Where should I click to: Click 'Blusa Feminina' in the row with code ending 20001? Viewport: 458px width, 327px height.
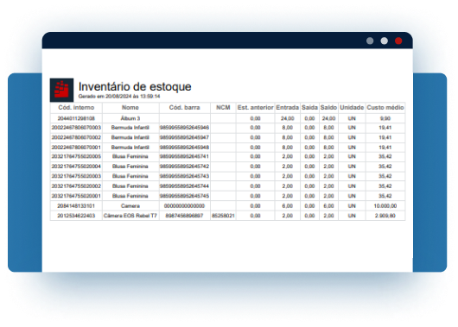pyautogui.click(x=130, y=196)
